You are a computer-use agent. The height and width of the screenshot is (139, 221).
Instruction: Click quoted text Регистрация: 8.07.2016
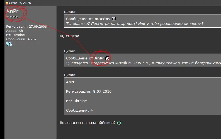coord(89,92)
